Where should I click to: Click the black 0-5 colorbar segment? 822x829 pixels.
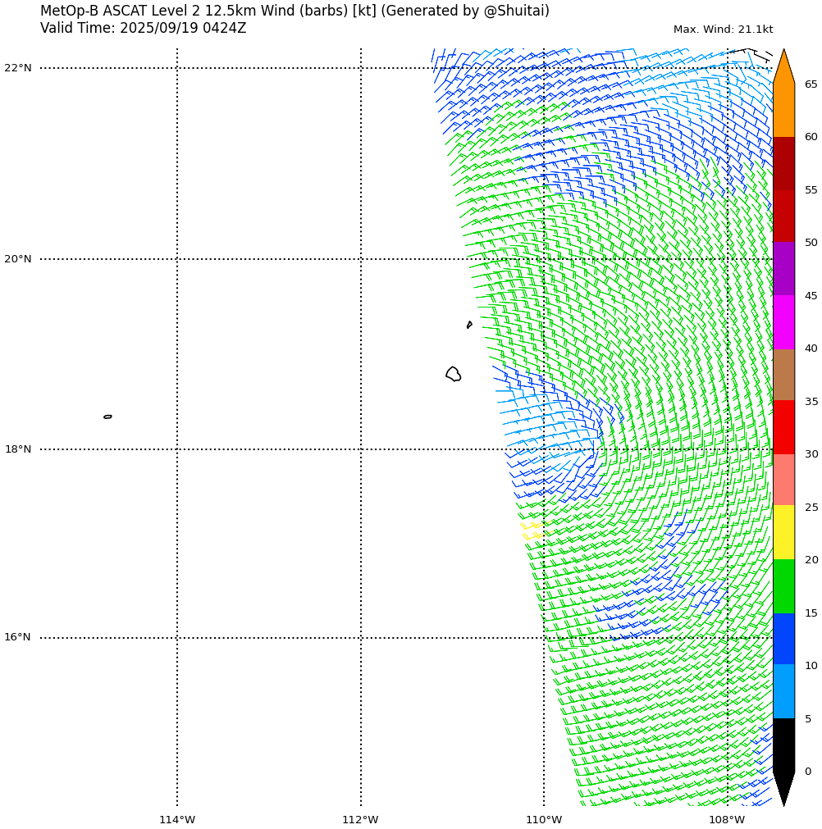click(x=783, y=745)
